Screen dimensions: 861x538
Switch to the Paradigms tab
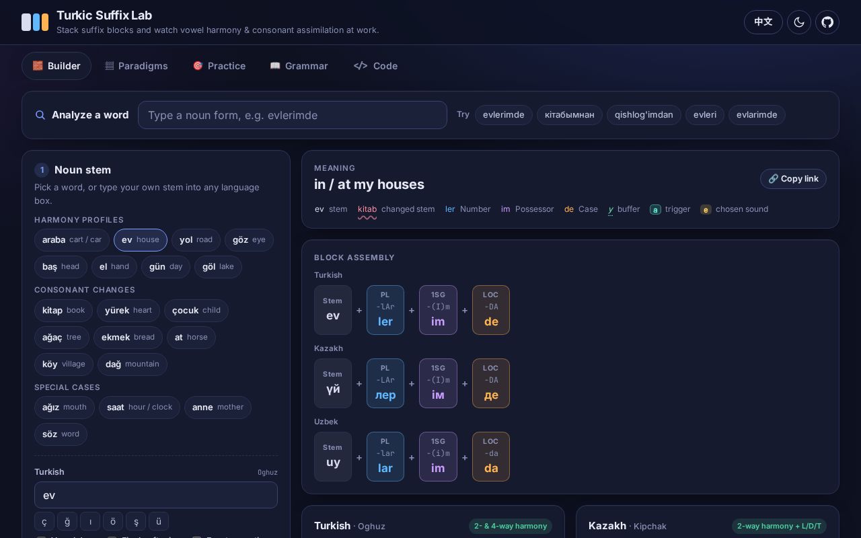[x=137, y=66]
